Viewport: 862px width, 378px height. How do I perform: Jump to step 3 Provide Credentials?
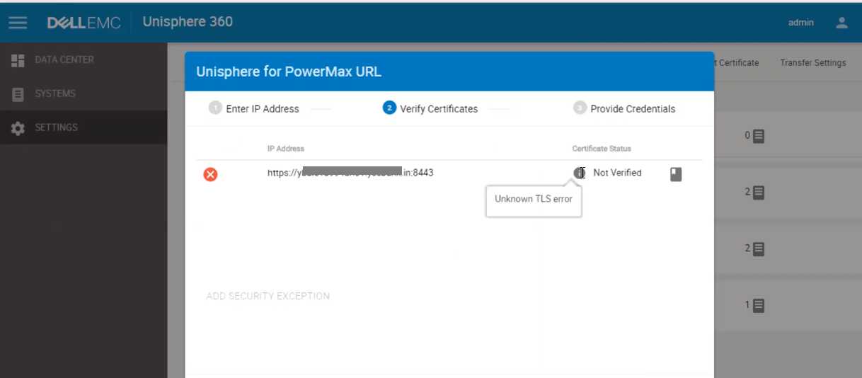(x=624, y=108)
